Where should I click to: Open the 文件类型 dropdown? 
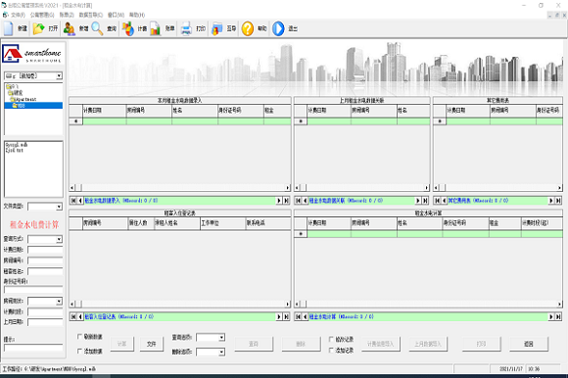[x=59, y=207]
